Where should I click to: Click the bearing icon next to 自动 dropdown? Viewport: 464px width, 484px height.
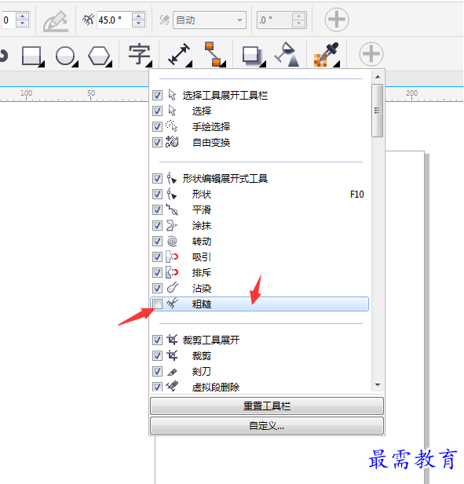164,20
